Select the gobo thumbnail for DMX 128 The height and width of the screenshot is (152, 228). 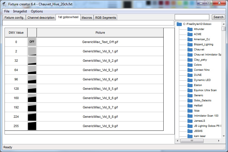click(32, 89)
